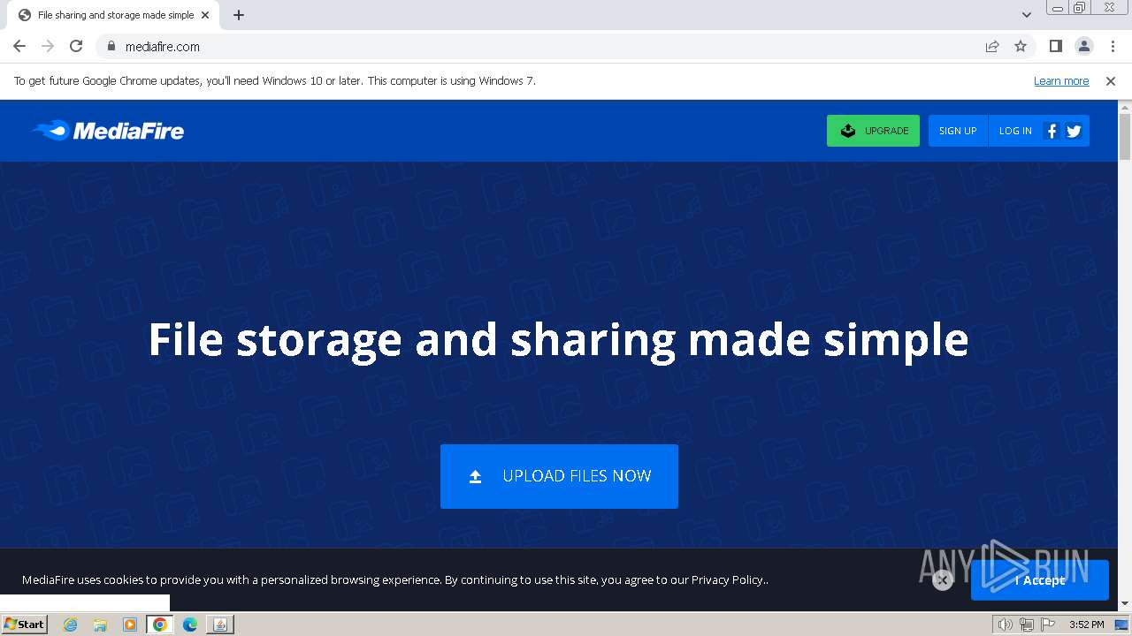This screenshot has height=636, width=1132.
Task: Open MediaFire's Facebook page icon
Action: coord(1052,131)
